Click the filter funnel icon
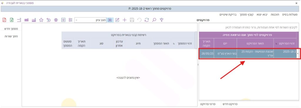Screen dimensions: 301x108 [x=162, y=20]
